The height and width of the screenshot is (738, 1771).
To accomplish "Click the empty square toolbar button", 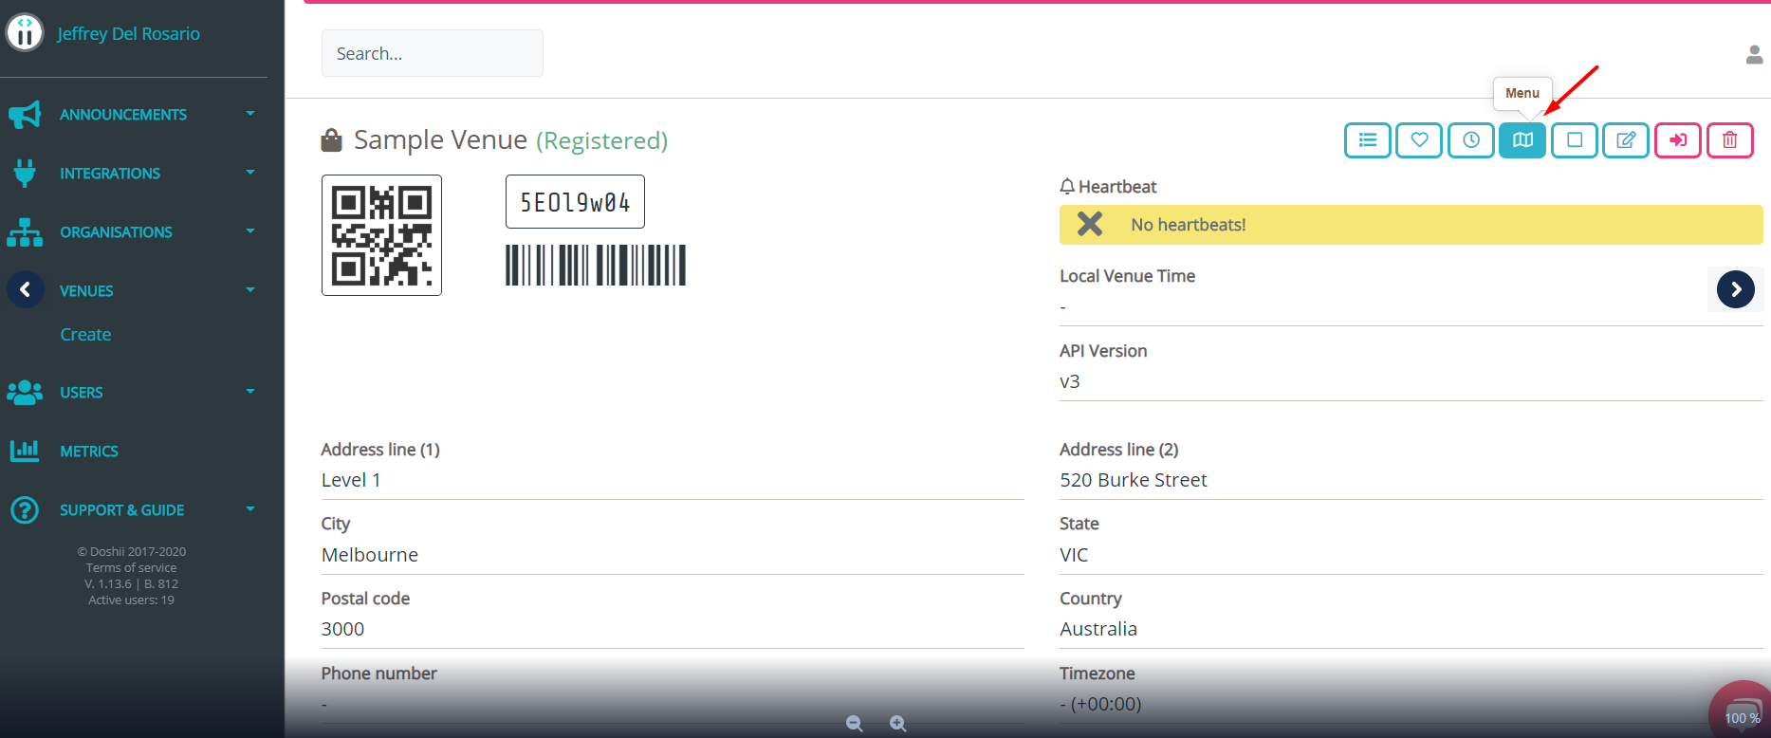I will click(x=1575, y=140).
